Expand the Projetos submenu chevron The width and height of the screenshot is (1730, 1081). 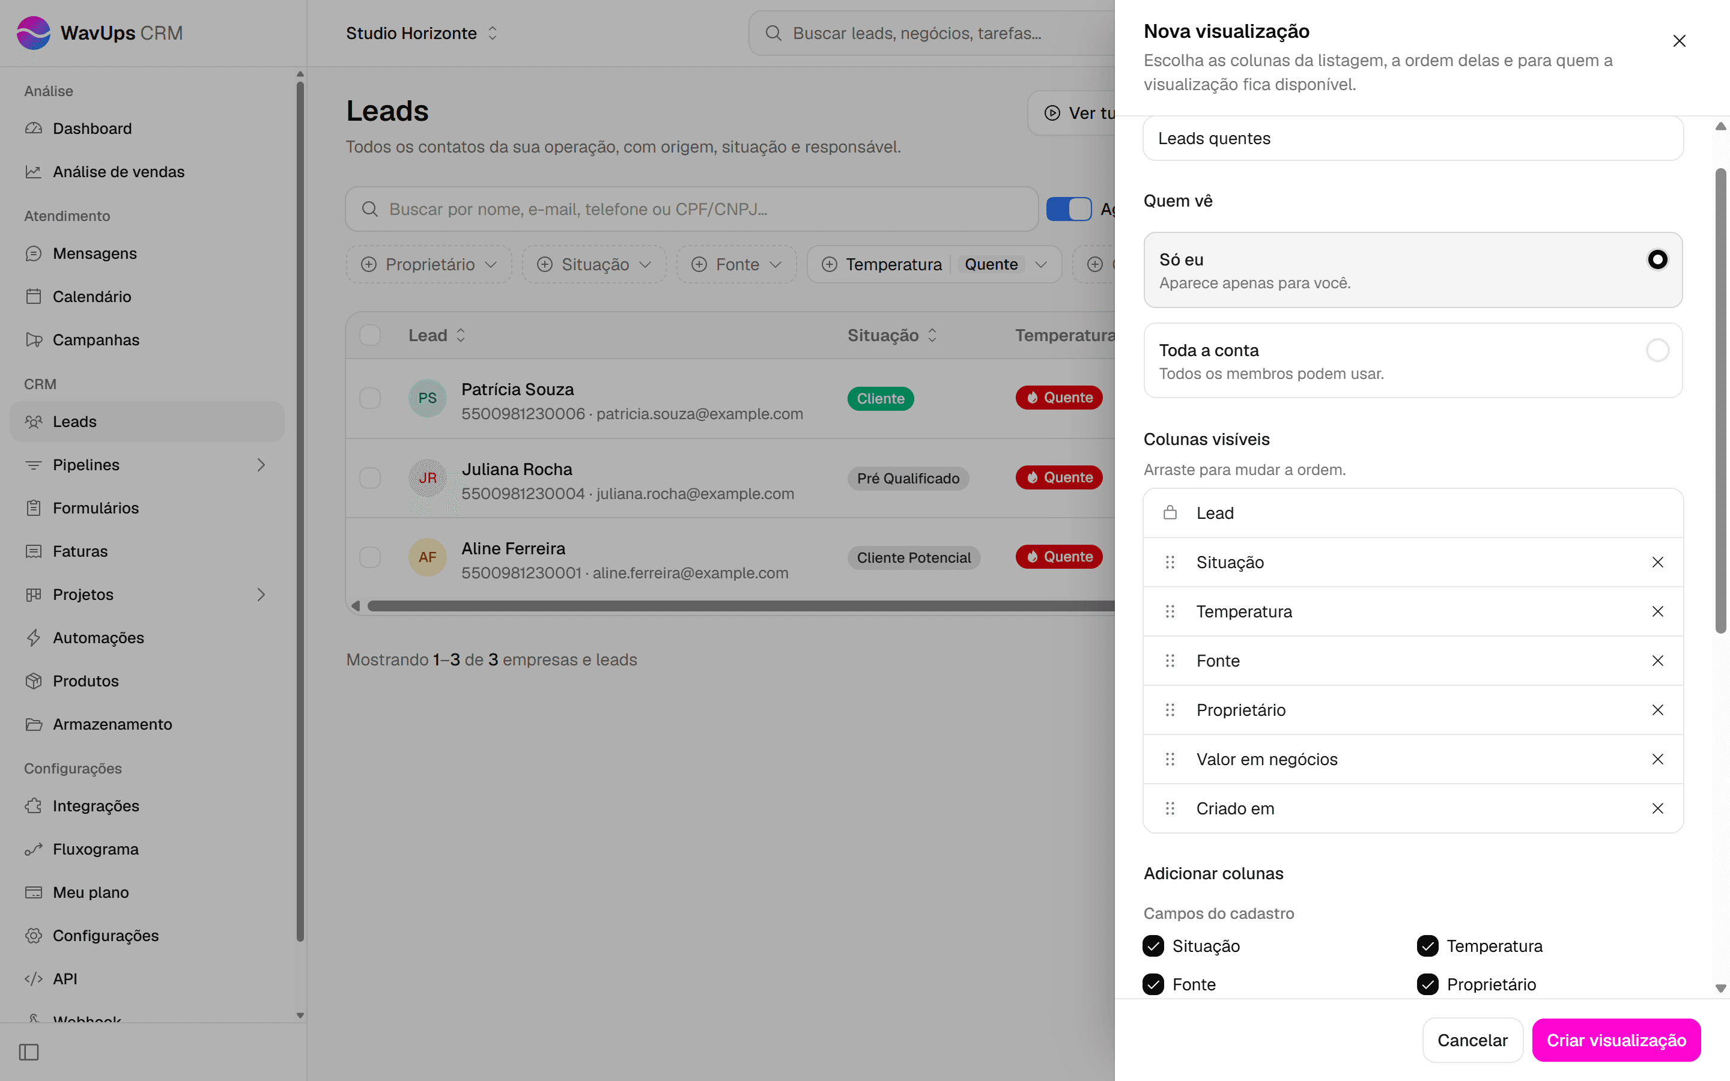(261, 595)
